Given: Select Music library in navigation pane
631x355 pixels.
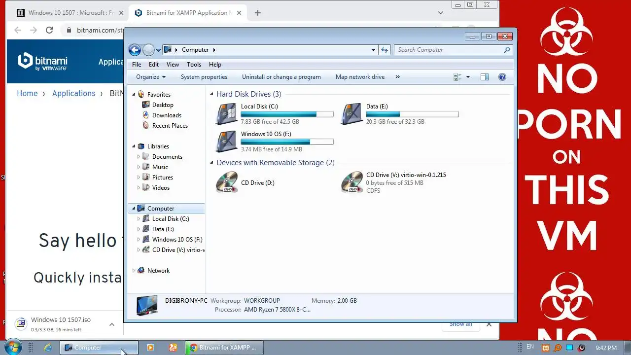Looking at the screenshot, I should 160,167.
